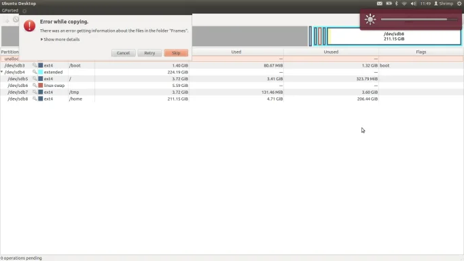This screenshot has height=261, width=464.
Task: Click the 206.44 GiB unused cell
Action: [x=368, y=99]
